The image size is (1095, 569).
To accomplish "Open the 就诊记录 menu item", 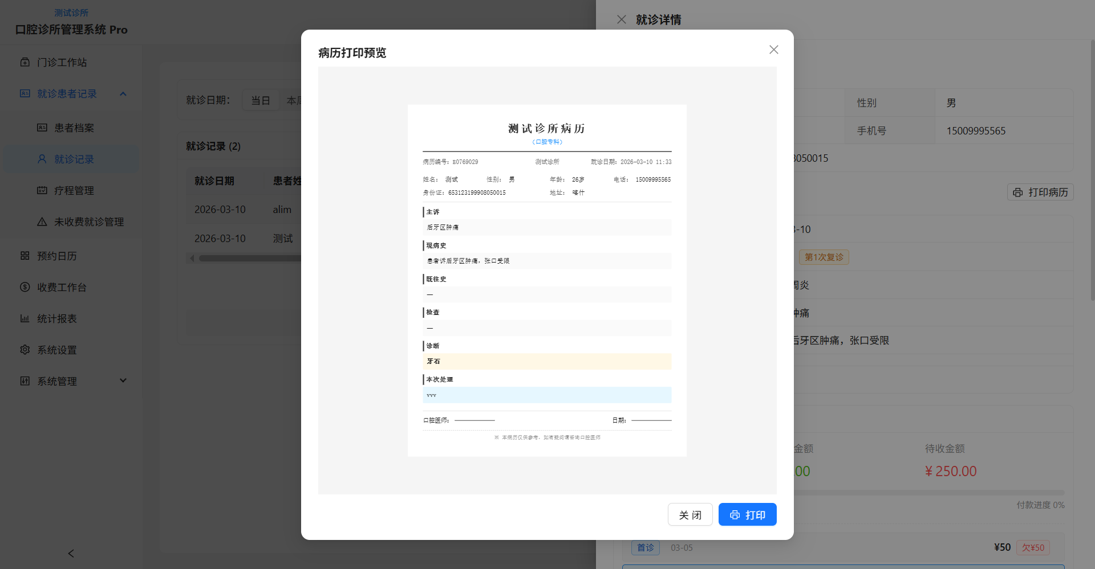I will click(74, 159).
